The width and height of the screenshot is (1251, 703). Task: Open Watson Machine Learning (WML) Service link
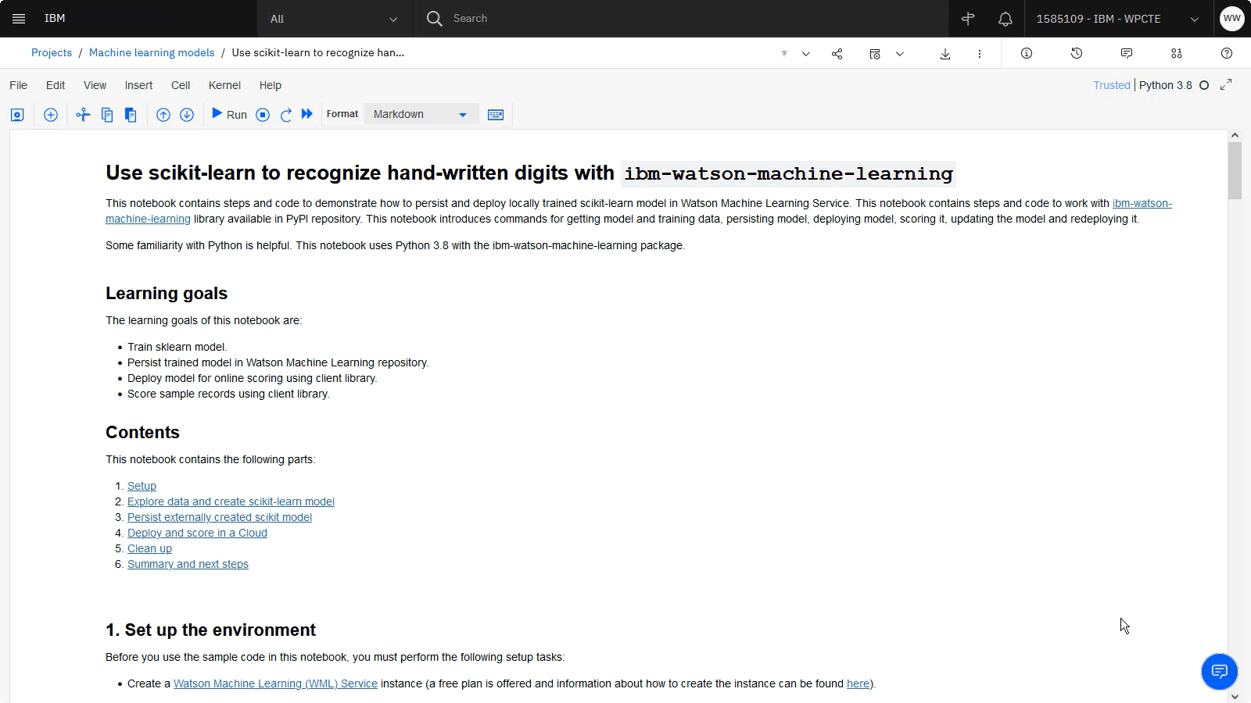pyautogui.click(x=275, y=683)
